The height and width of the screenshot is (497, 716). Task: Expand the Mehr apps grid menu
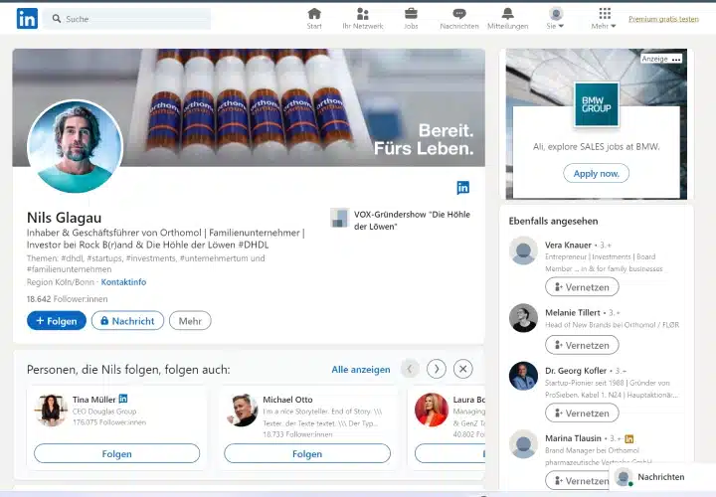point(604,19)
